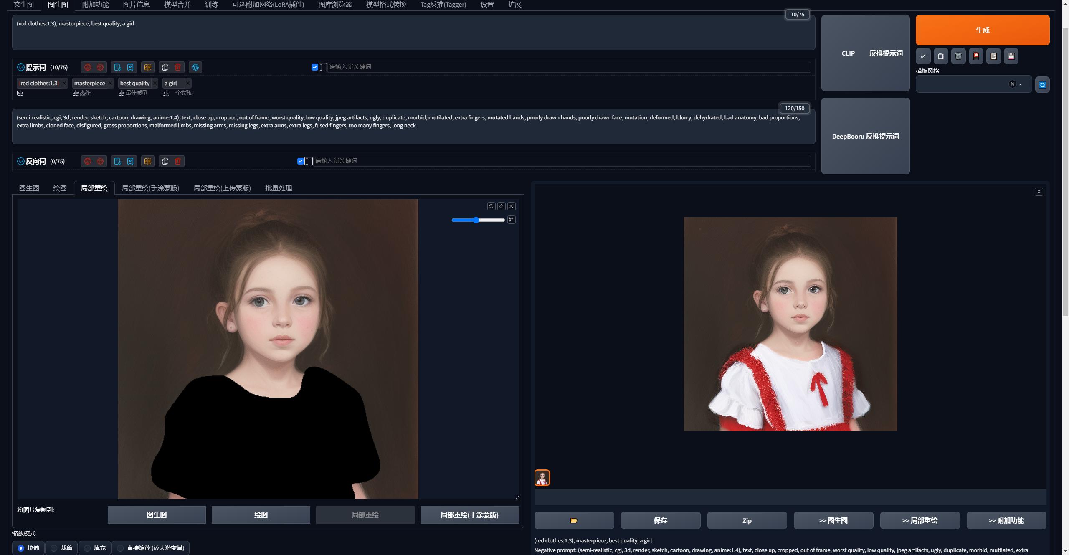Click the ChatGPT icon in the prompt toolbar

[x=195, y=67]
